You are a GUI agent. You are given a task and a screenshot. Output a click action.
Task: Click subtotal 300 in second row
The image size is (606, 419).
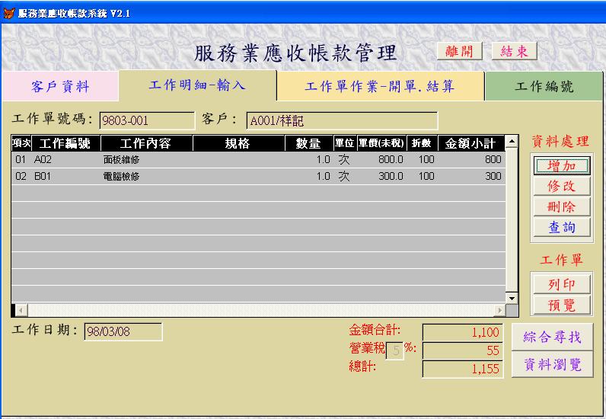point(470,177)
